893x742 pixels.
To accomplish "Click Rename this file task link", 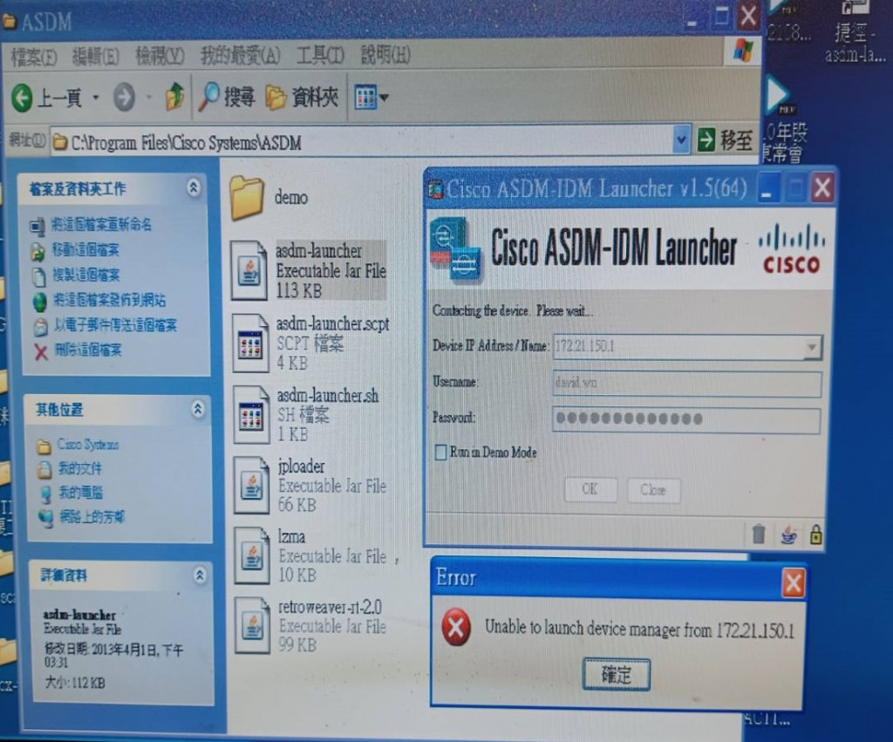I will pos(101,224).
